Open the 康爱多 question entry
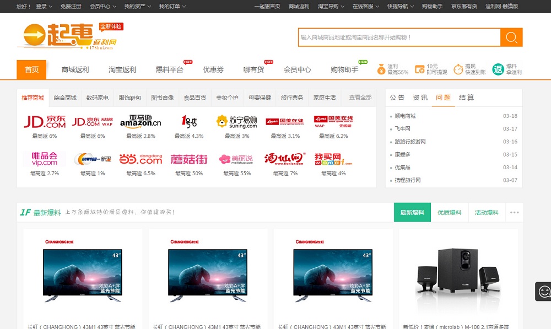Image resolution: width=551 pixels, height=329 pixels. (402, 155)
